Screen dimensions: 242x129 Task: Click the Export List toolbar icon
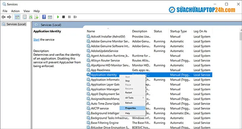[x=36, y=17]
